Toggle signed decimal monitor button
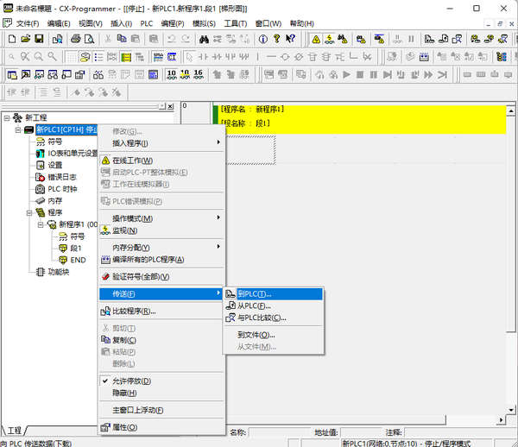 pyautogui.click(x=185, y=75)
